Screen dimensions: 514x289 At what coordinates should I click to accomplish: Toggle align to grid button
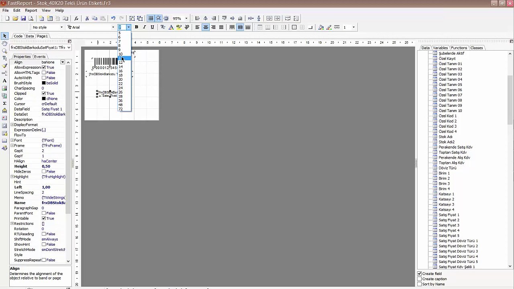[159, 18]
